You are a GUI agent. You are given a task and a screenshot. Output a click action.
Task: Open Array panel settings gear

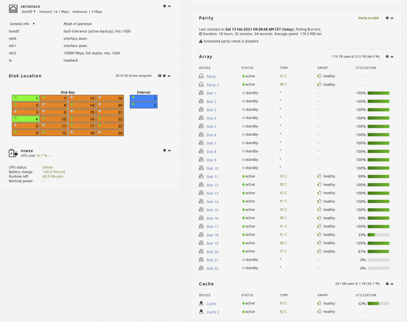click(x=387, y=56)
